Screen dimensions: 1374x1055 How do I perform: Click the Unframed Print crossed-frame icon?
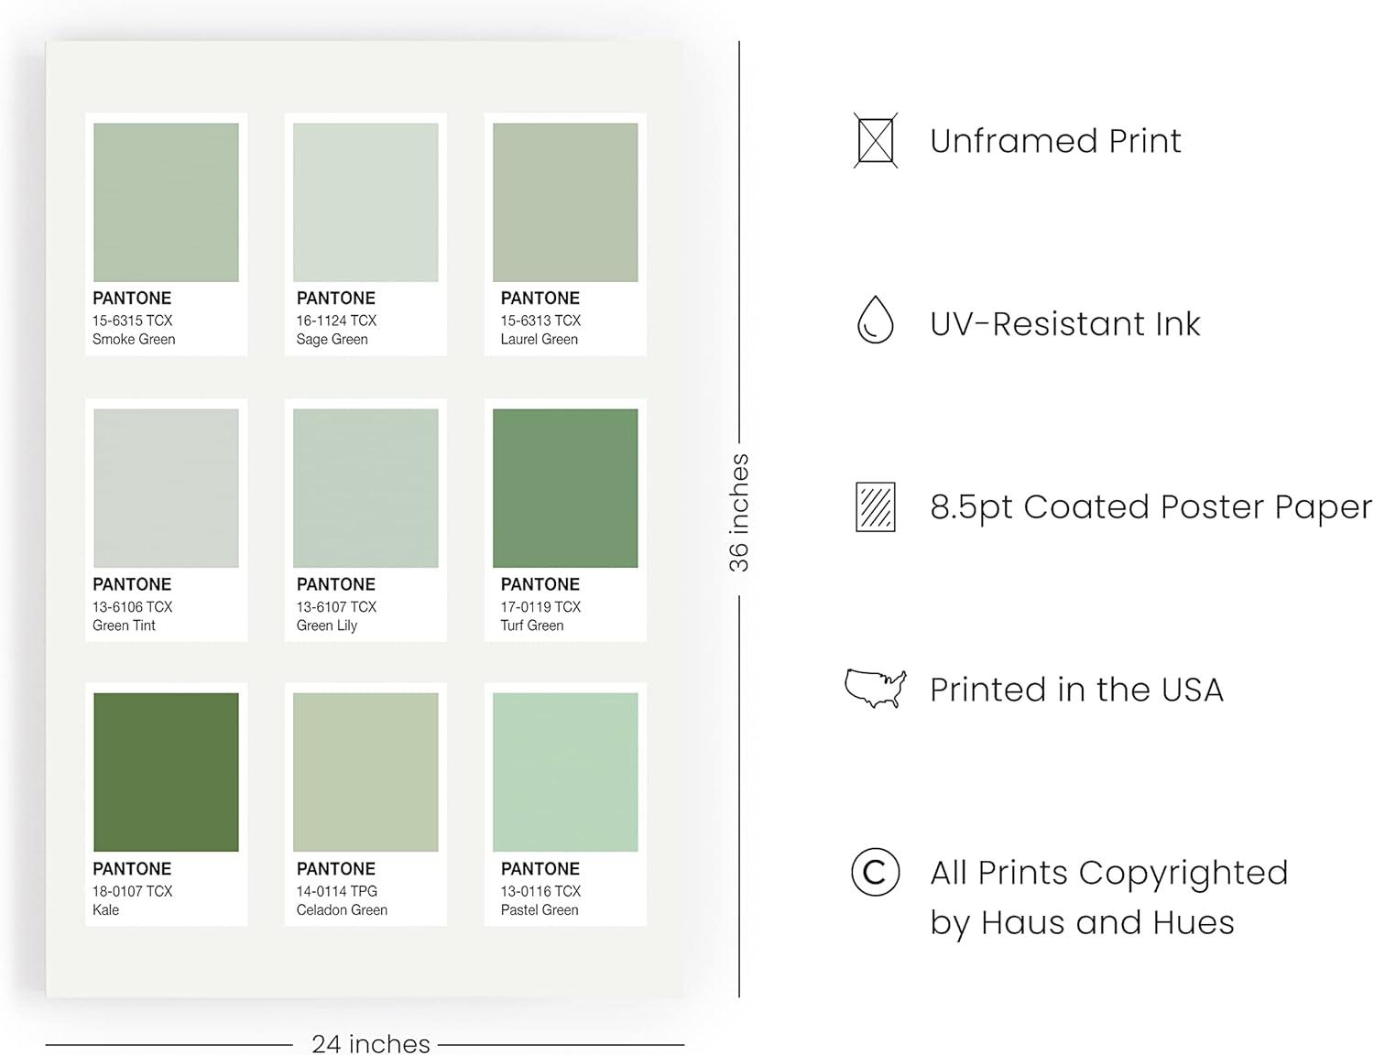point(875,140)
